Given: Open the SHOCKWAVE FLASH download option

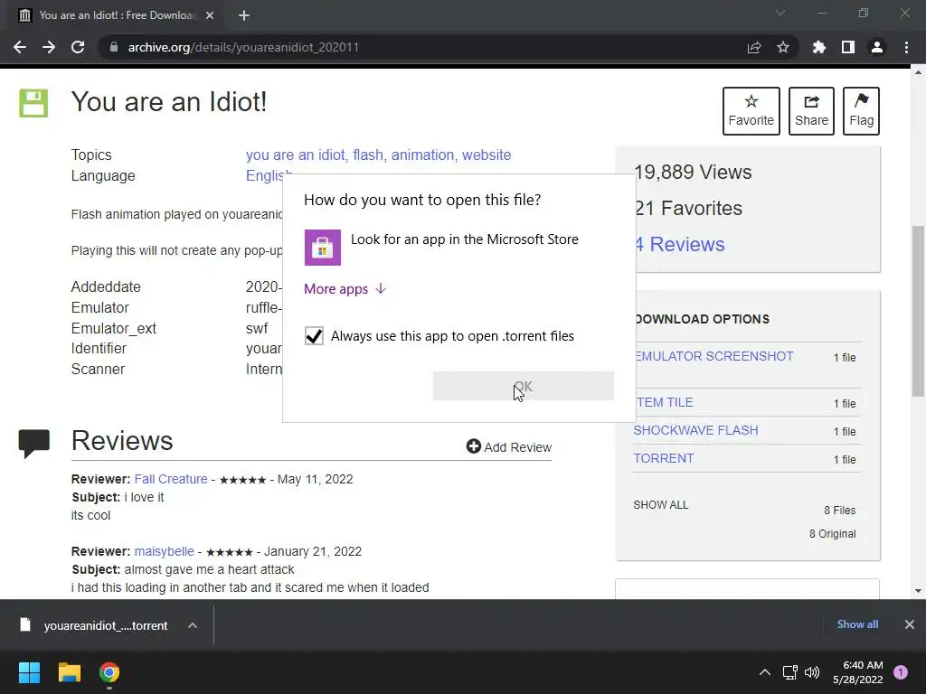Looking at the screenshot, I should click(x=695, y=430).
